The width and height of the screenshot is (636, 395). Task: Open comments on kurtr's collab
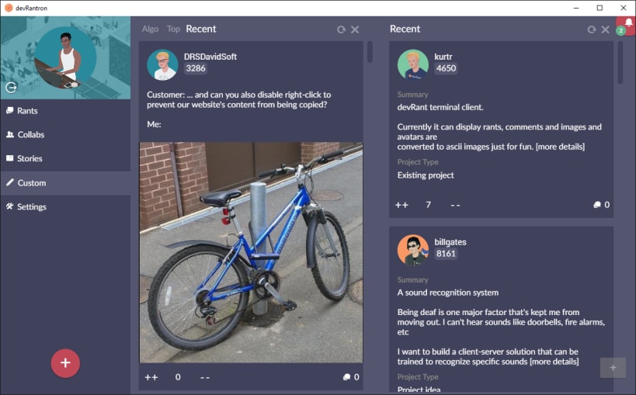(602, 205)
